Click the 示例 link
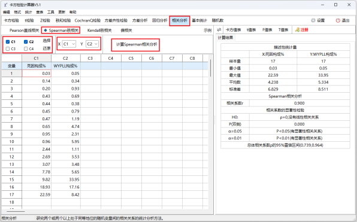Screen dimensions: 357x222 (207, 31)
